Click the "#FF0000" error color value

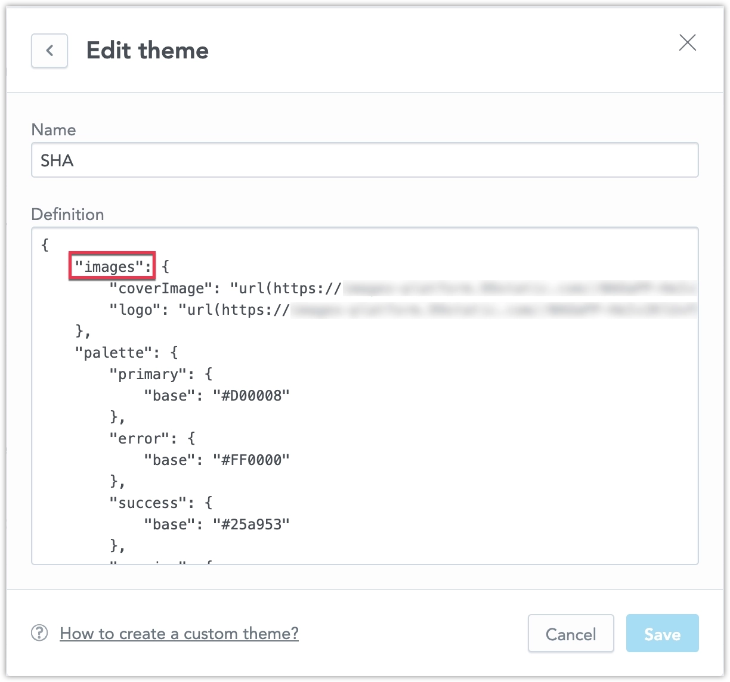pos(252,460)
